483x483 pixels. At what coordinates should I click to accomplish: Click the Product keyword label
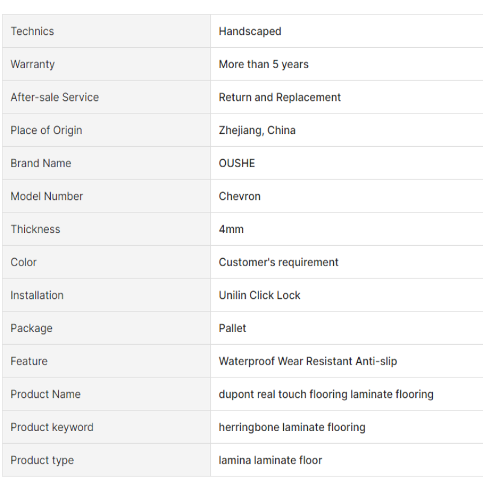pyautogui.click(x=52, y=427)
